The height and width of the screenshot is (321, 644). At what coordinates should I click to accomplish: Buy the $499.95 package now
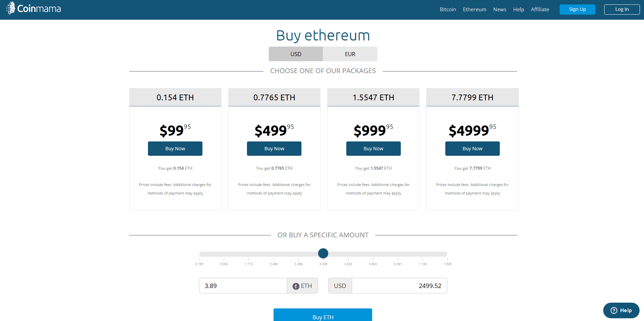tap(274, 149)
